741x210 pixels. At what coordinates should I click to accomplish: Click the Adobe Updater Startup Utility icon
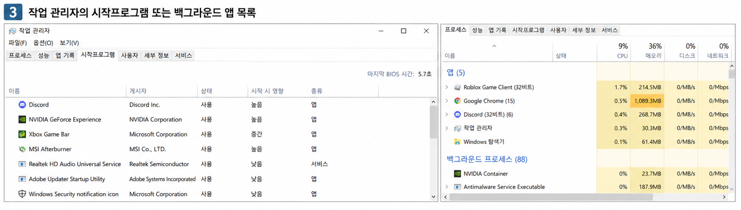pyautogui.click(x=22, y=179)
